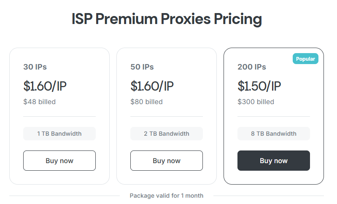Click the Popular badge

(305, 59)
